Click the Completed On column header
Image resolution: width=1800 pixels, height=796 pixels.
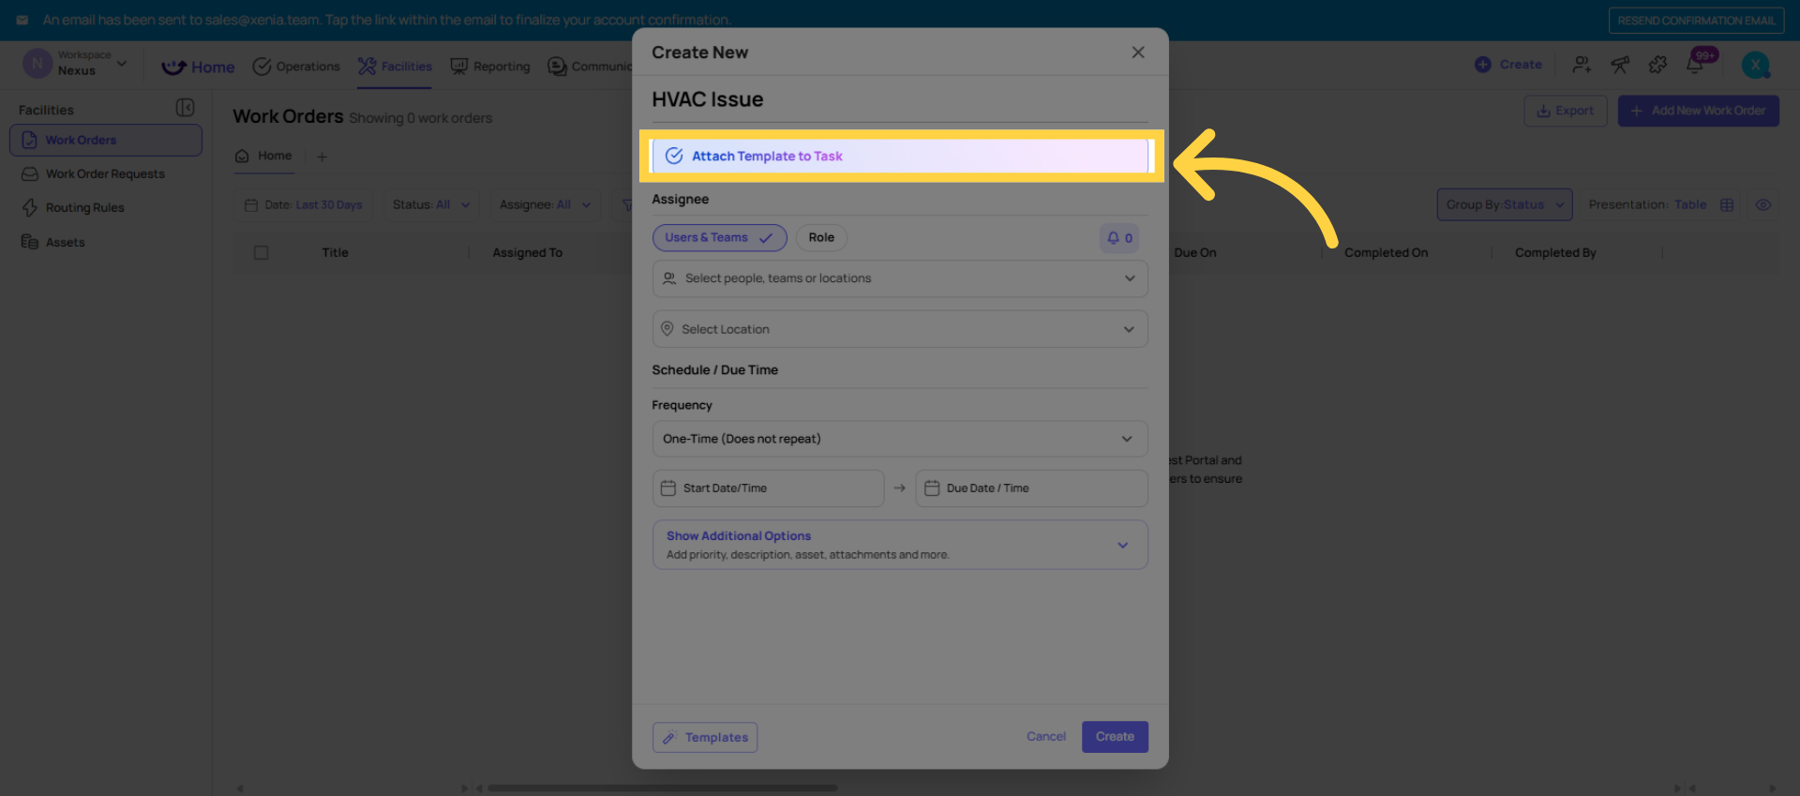(x=1387, y=253)
